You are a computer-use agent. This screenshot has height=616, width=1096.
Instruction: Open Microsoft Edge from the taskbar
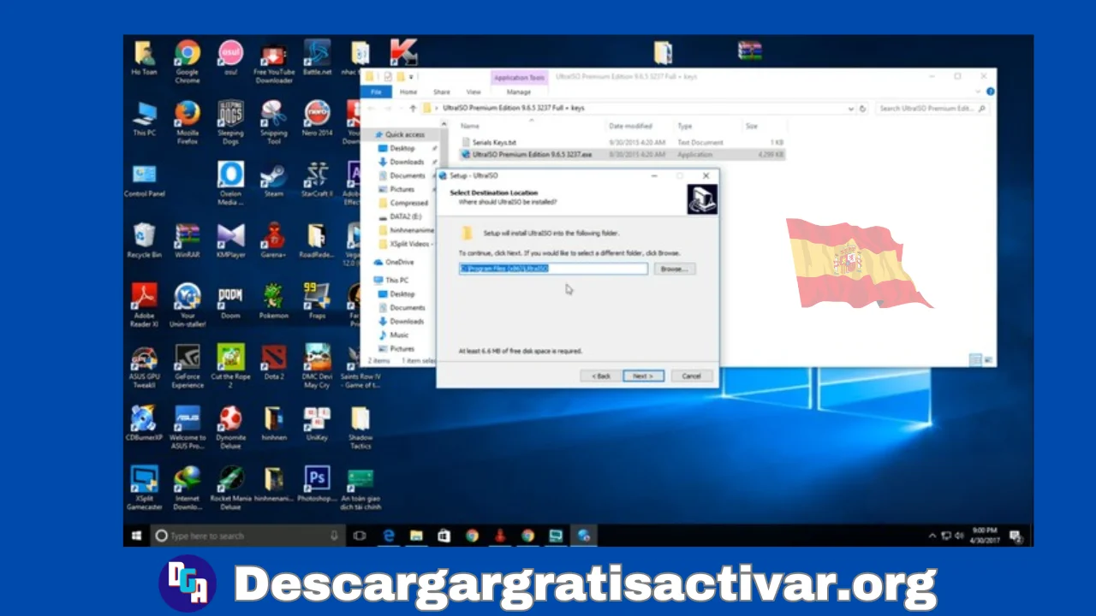pos(388,536)
